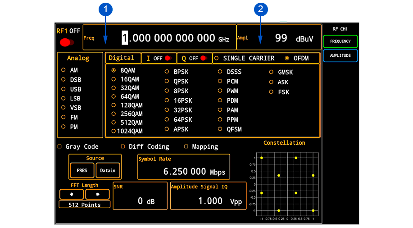Select FSK modulation

point(271,92)
